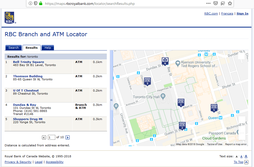Go to next results page arrow

click(68, 137)
